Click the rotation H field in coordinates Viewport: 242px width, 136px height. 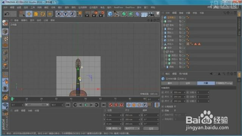click(x=151, y=115)
